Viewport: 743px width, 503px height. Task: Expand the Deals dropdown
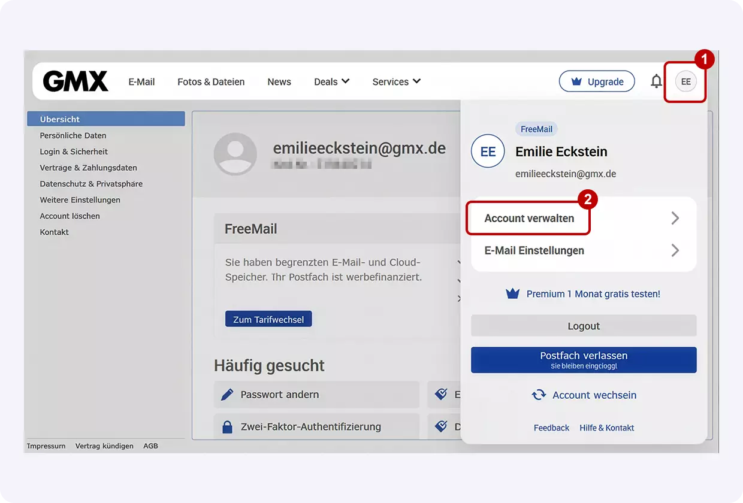pos(331,81)
